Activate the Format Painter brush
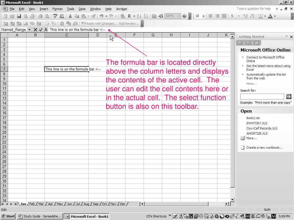 (93, 16)
